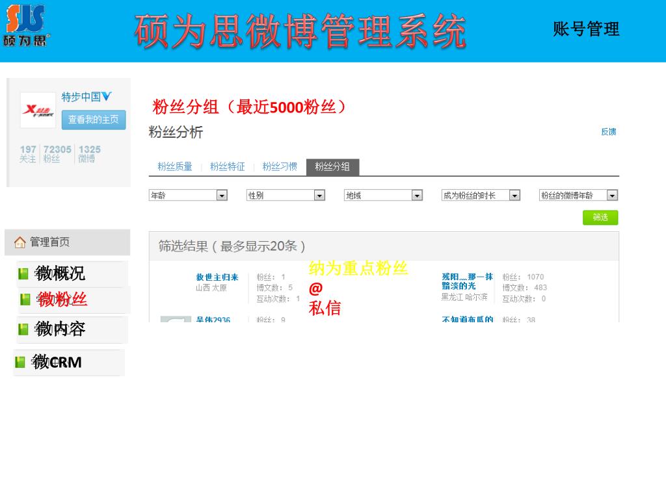Open the 地域 dropdown
Image resolution: width=666 pixels, height=499 pixels.
[x=384, y=195]
